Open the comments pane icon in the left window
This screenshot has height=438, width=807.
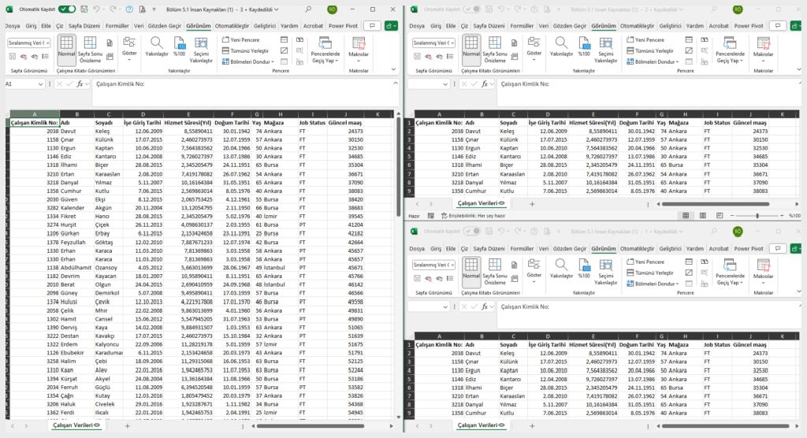point(372,26)
